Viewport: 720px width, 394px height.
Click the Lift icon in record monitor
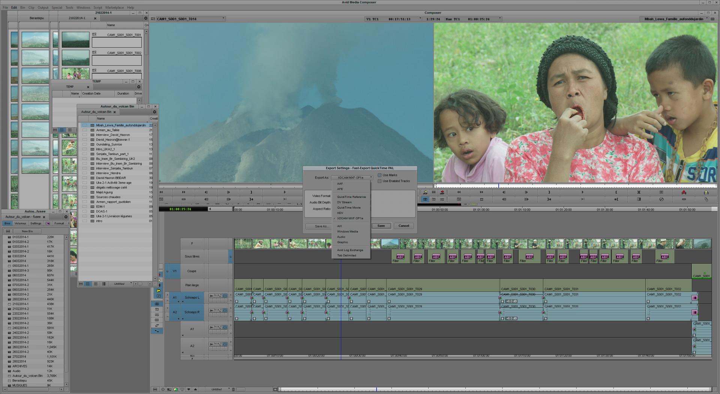(x=684, y=192)
